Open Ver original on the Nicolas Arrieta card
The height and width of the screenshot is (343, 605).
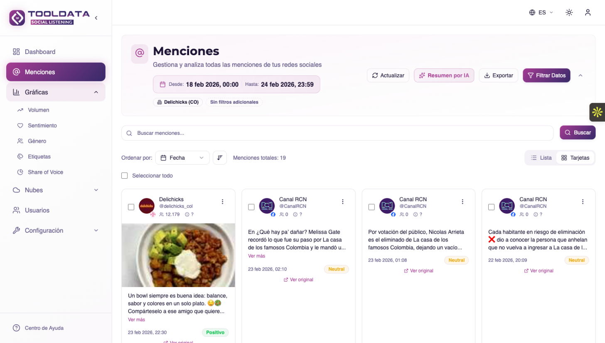(x=418, y=270)
